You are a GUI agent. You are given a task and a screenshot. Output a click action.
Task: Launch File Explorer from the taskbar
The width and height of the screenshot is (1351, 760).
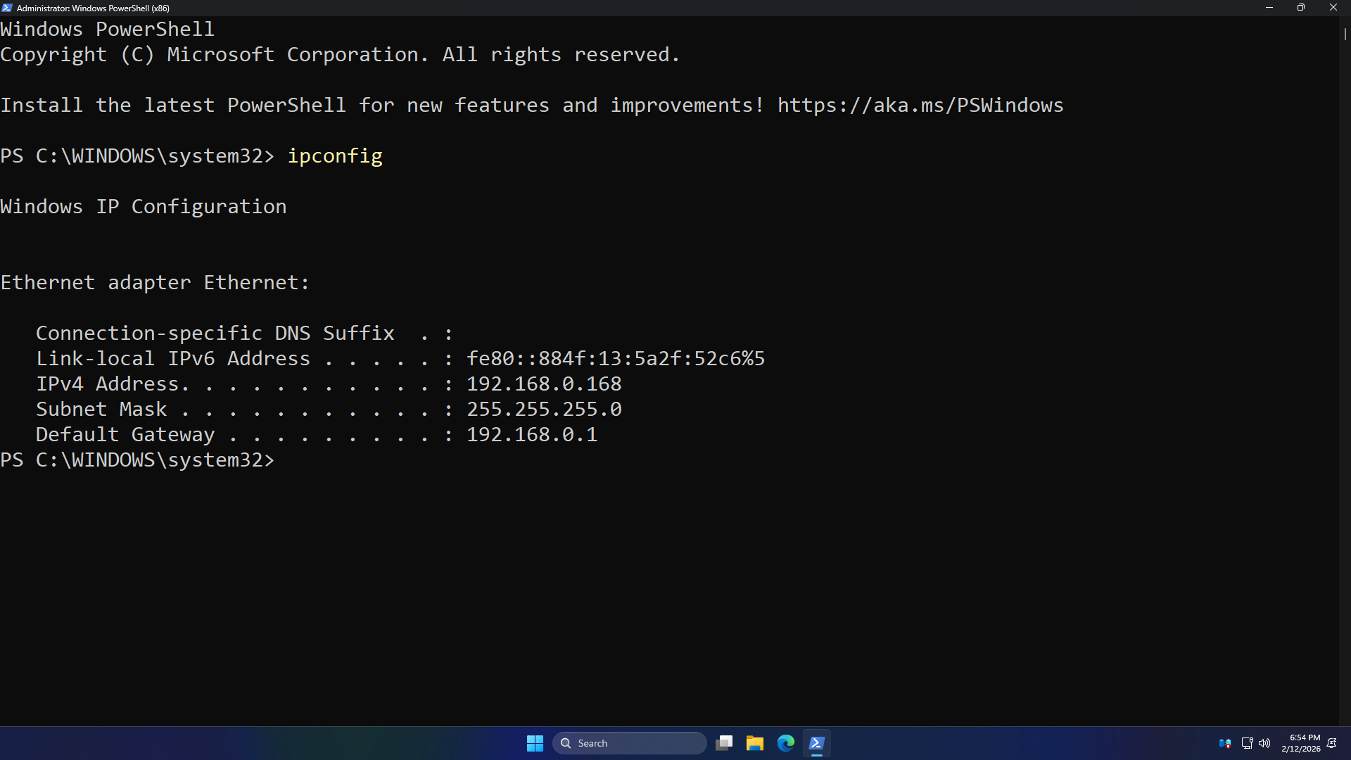755,743
